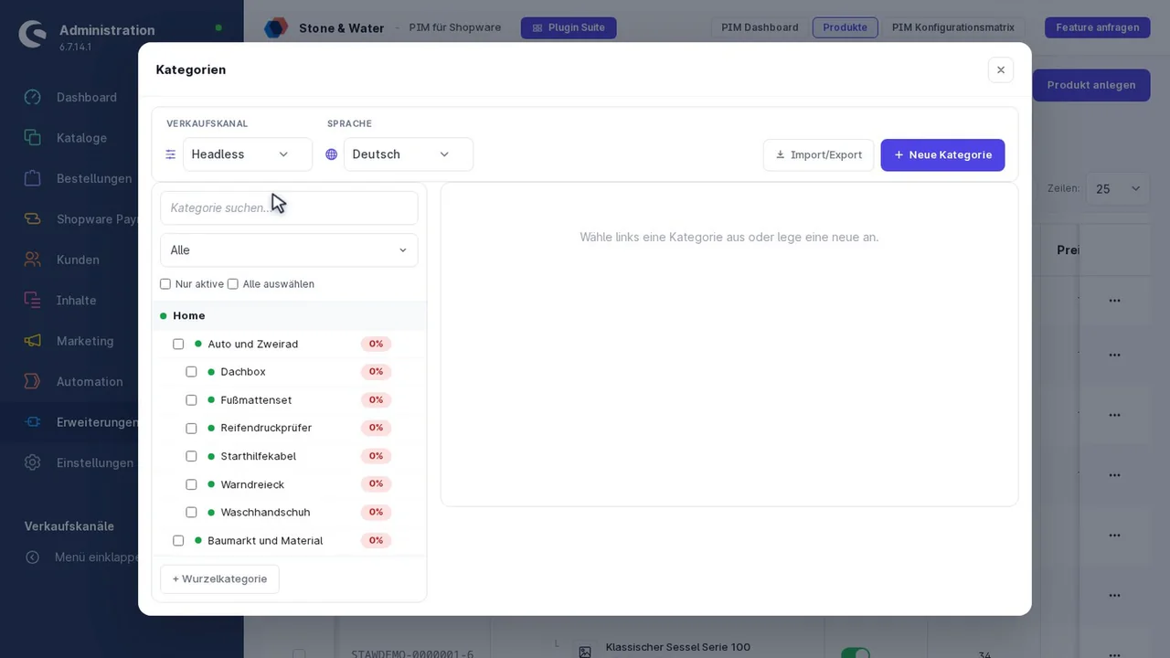
Task: Click the Shopware logo in the sidebar
Action: tap(33, 35)
